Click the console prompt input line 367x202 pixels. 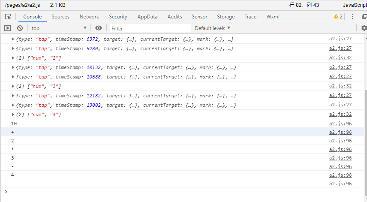pos(182,192)
